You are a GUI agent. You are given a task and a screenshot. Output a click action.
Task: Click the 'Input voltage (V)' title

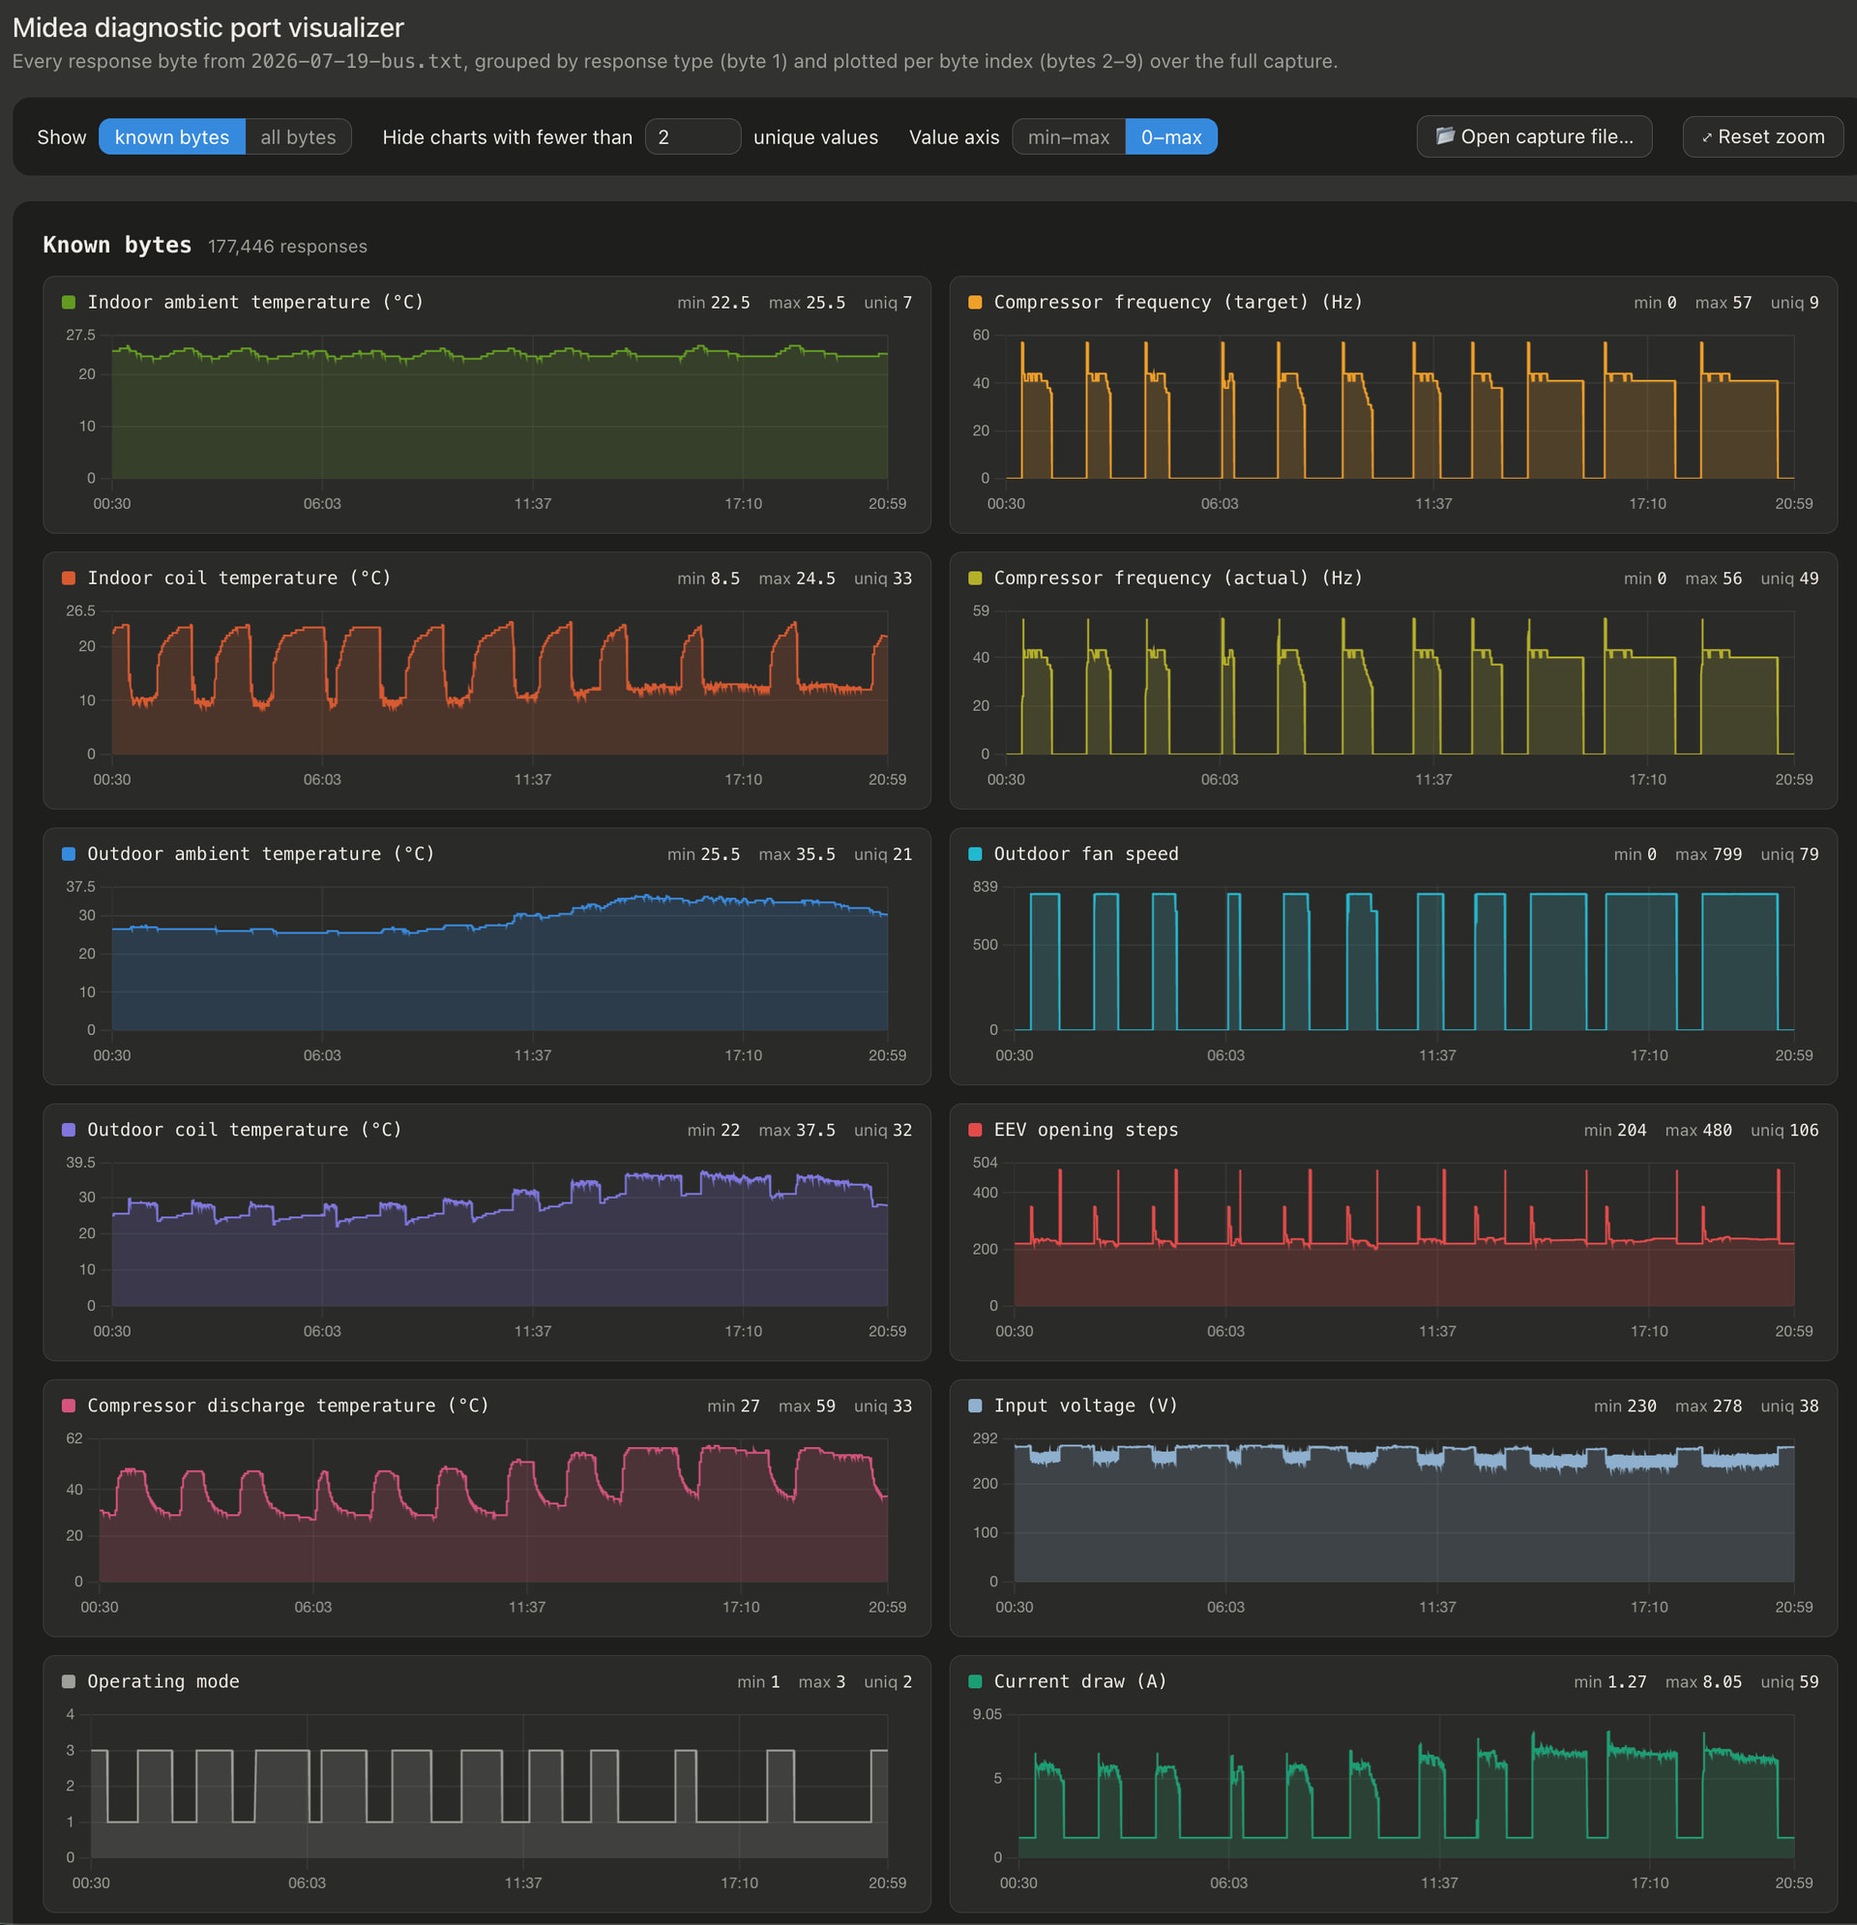pos(1086,1407)
